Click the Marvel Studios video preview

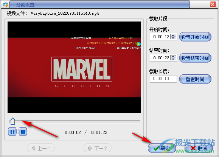point(74,67)
